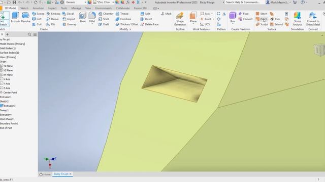Open the Direct edit tool
This screenshot has height=182, width=325.
[x=146, y=19]
